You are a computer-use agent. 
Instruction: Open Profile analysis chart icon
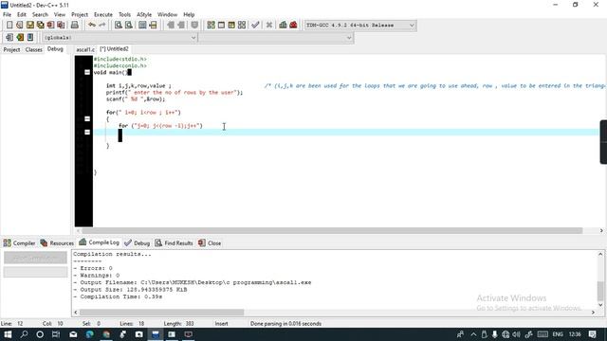[283, 26]
